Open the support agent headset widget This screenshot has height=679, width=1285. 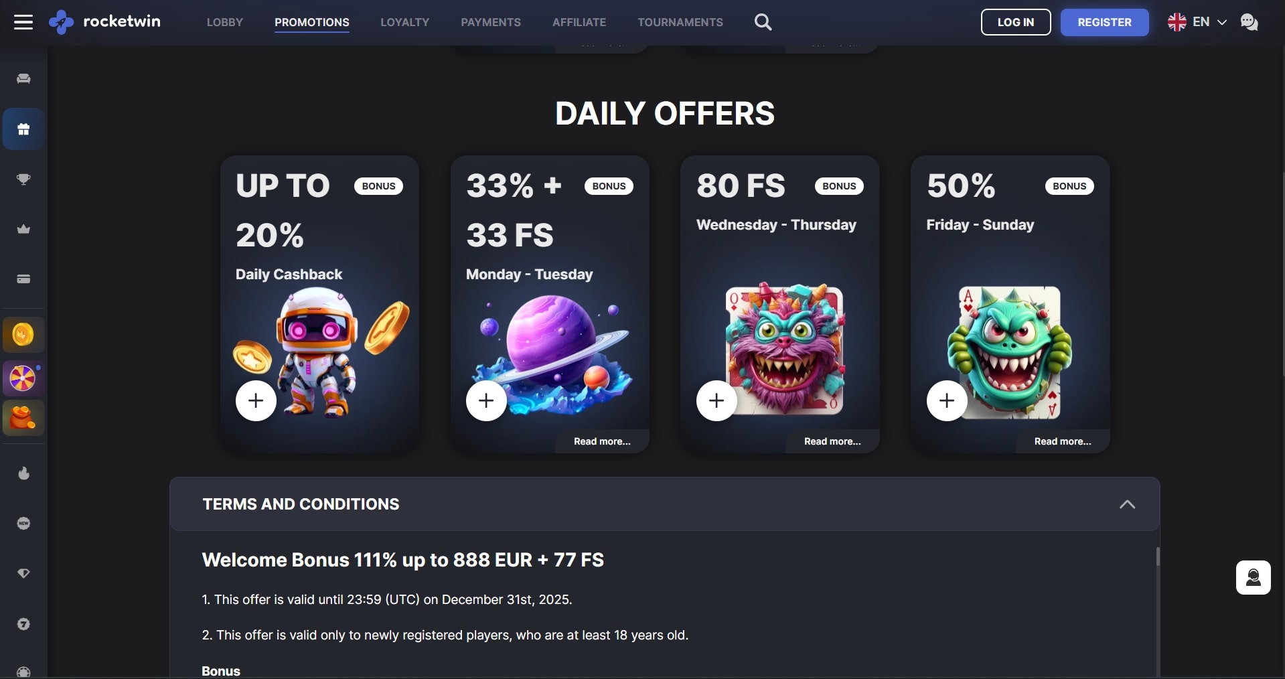pyautogui.click(x=1253, y=577)
